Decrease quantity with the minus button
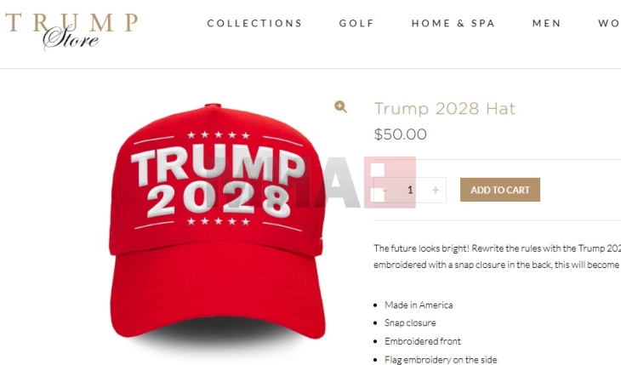The height and width of the screenshot is (365, 621). point(385,191)
